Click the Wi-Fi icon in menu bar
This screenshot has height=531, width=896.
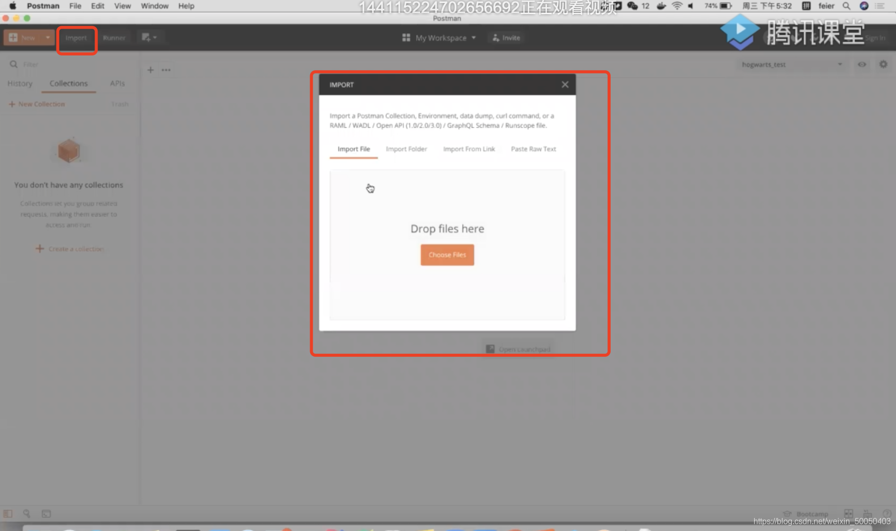(677, 6)
